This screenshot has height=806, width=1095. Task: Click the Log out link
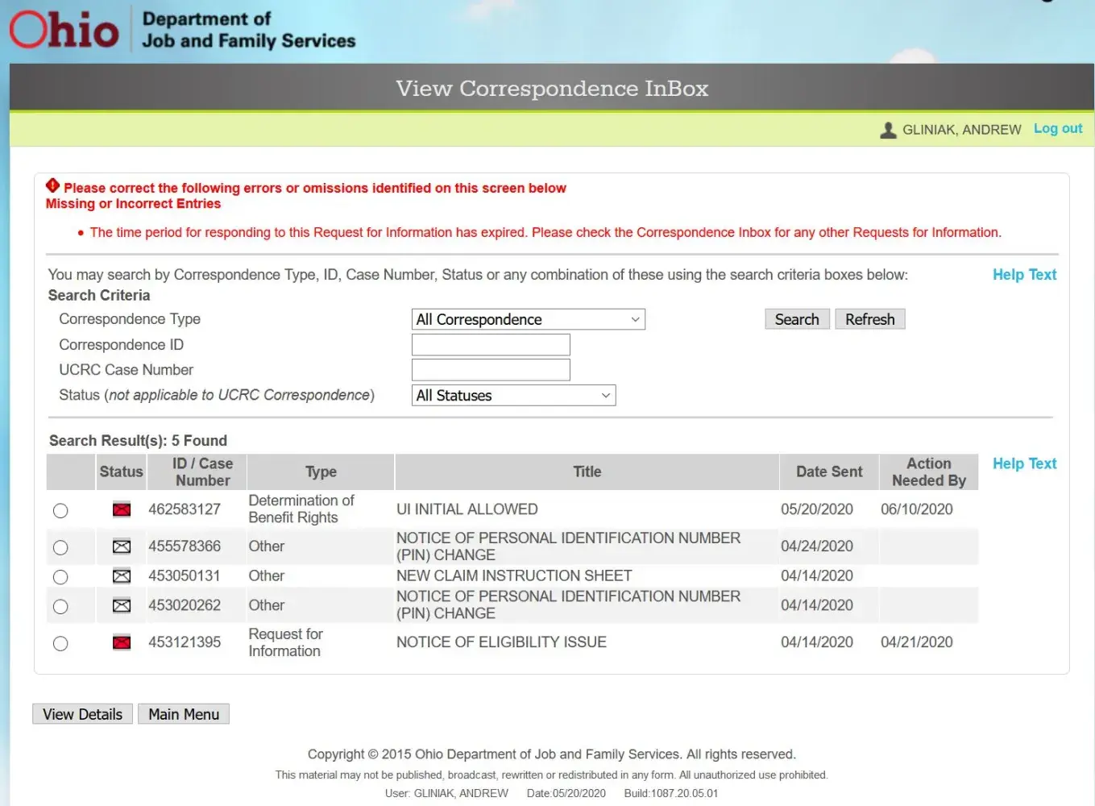click(1057, 129)
